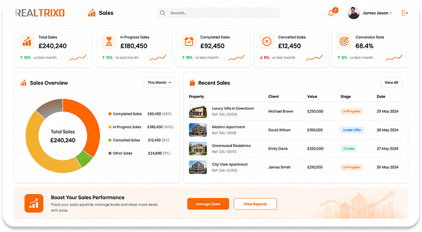Click the Cancelled Sales trend sparkline
Image resolution: width=422 pixels, height=232 pixels.
point(314,57)
